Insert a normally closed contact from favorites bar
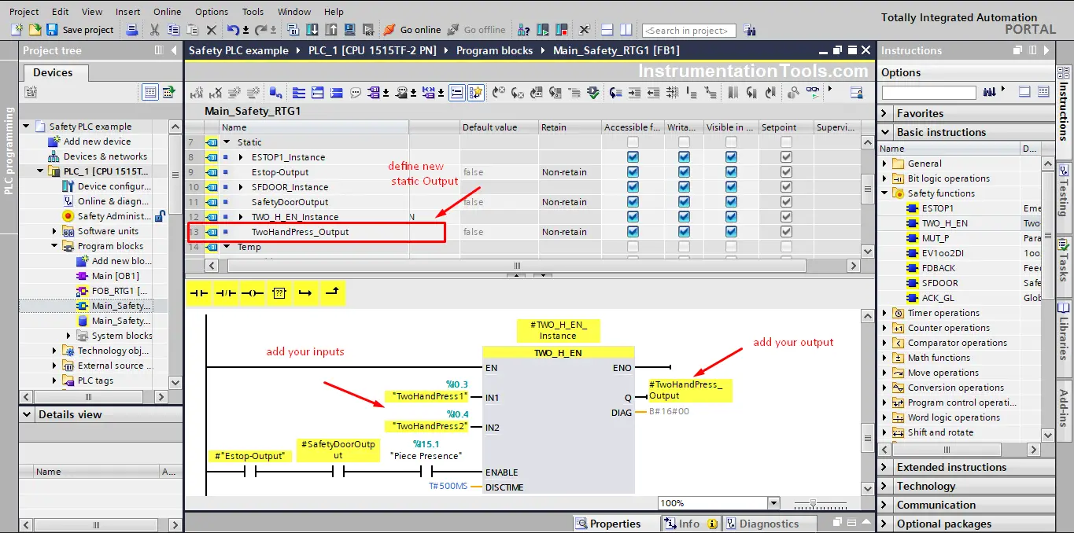Image resolution: width=1074 pixels, height=533 pixels. (226, 293)
